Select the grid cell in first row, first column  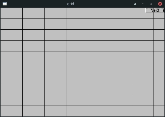[11, 13]
